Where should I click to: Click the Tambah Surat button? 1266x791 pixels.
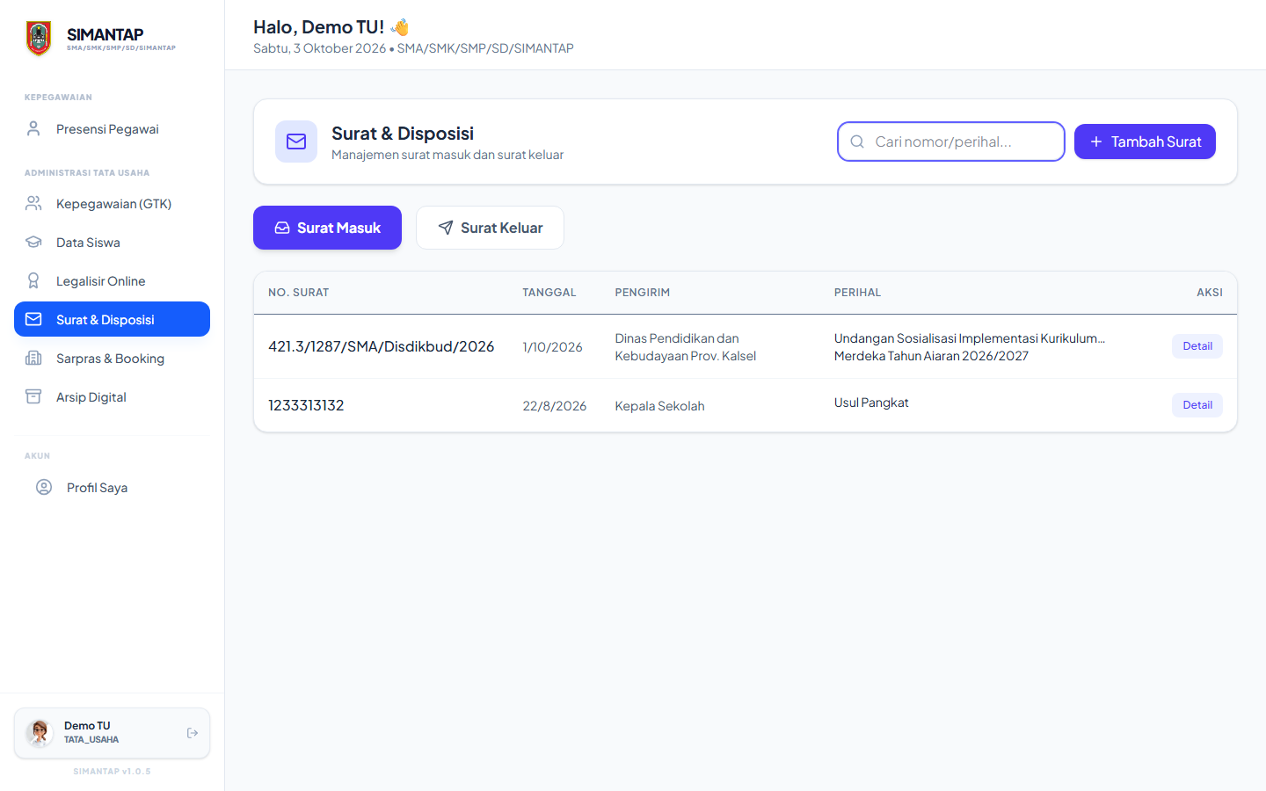1145,142
